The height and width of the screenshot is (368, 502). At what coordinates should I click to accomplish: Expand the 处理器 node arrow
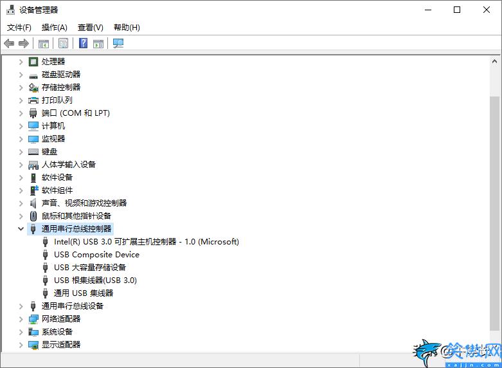[21, 62]
